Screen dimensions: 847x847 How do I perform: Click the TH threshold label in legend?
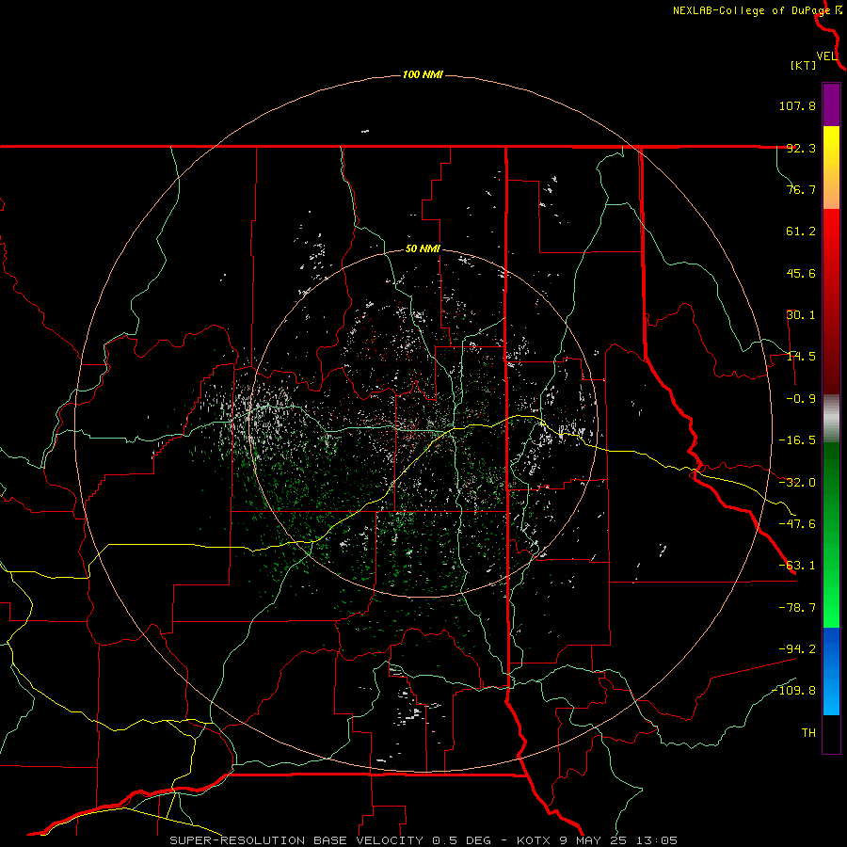point(808,732)
